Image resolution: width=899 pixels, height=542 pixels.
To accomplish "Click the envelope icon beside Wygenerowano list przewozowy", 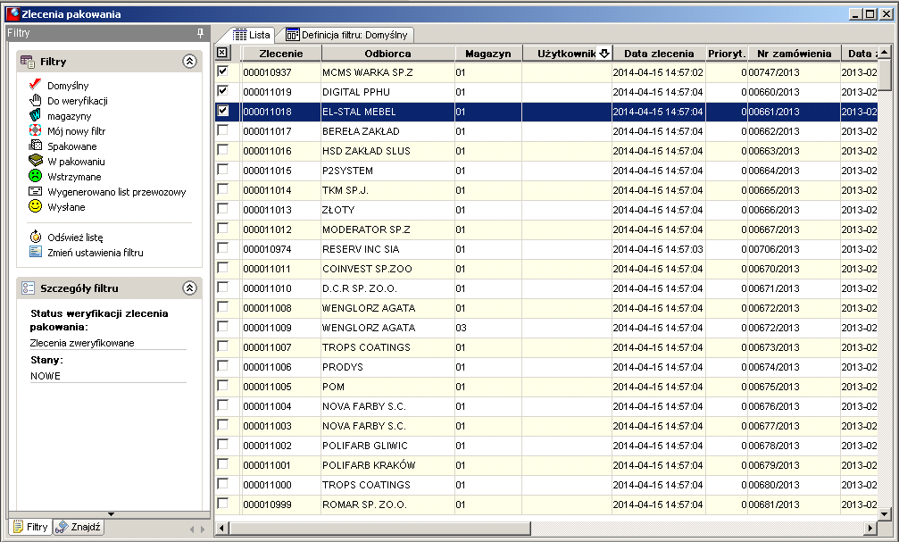I will coord(36,192).
